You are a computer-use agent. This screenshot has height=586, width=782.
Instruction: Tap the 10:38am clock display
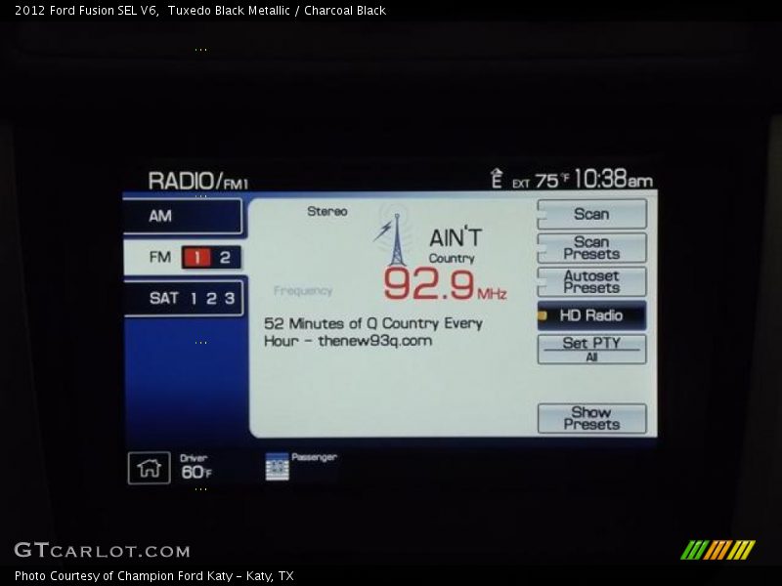[x=614, y=179]
